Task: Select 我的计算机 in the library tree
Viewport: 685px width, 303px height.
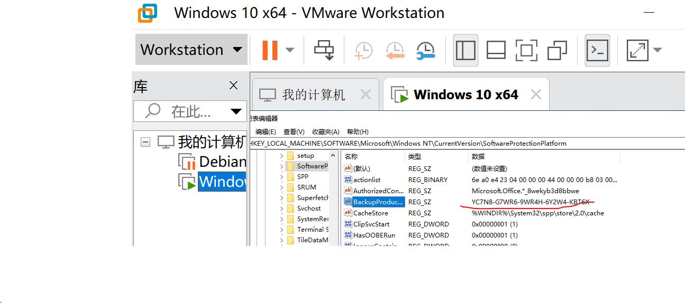Action: pos(212,142)
